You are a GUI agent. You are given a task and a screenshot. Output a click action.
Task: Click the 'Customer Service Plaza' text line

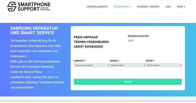(26, 72)
